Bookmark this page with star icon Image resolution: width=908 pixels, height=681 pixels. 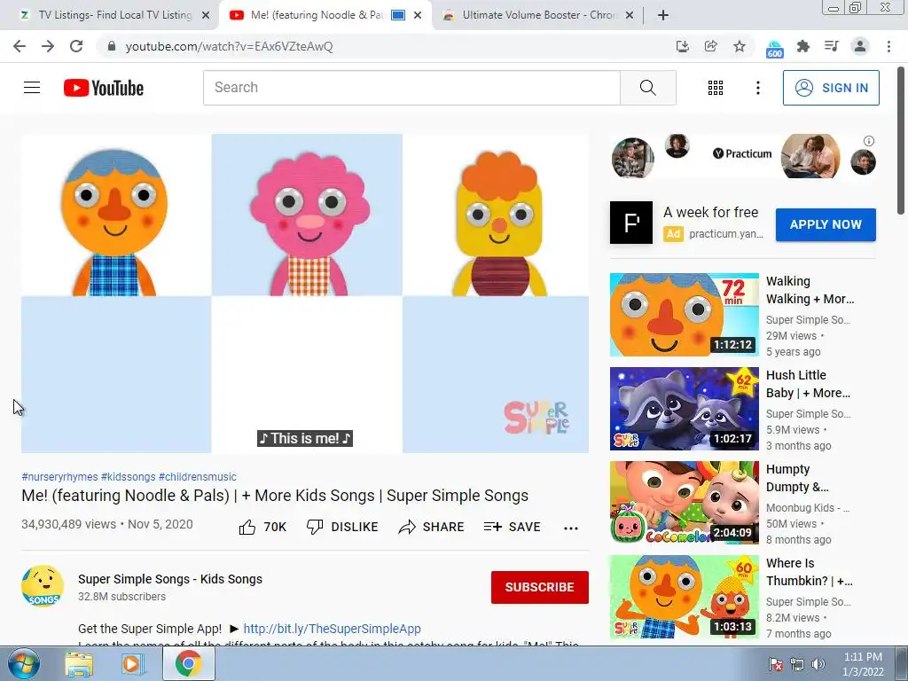[x=740, y=46]
